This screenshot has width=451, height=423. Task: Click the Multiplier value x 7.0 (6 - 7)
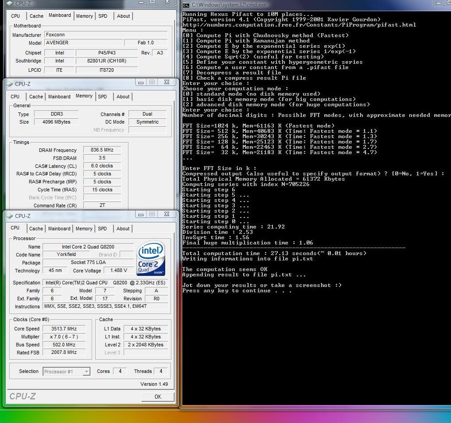tap(64, 337)
